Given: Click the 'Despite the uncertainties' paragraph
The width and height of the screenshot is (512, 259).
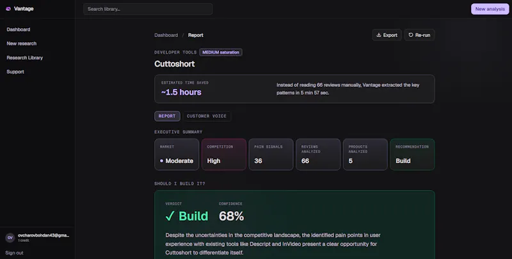Looking at the screenshot, I should point(273,244).
